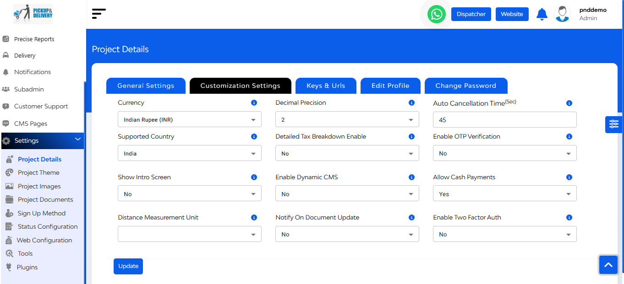Open the floating settings sliders icon

[614, 124]
